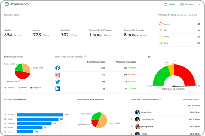Show info for Redes sociais com mais ocorrências
Screen dimensions: 205x136
click(86, 57)
